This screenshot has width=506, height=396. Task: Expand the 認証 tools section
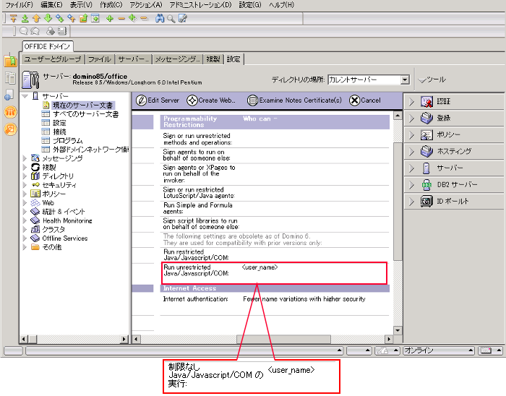(x=411, y=101)
